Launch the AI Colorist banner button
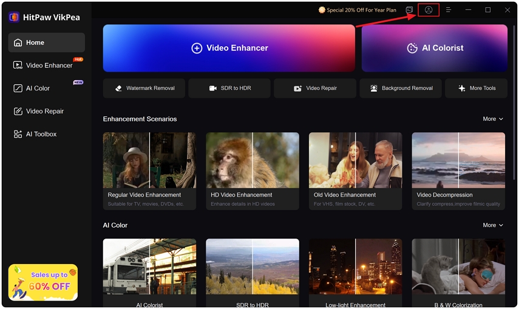The height and width of the screenshot is (309, 519). pyautogui.click(x=435, y=48)
